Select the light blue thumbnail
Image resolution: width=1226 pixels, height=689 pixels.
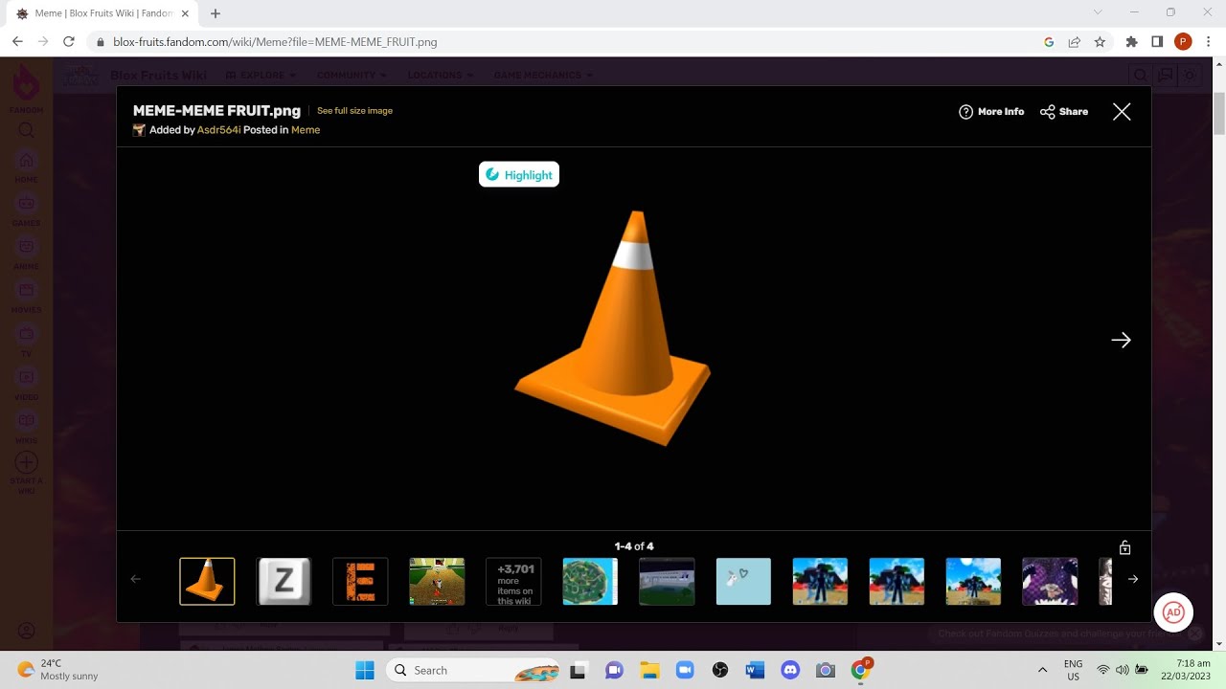coord(743,581)
